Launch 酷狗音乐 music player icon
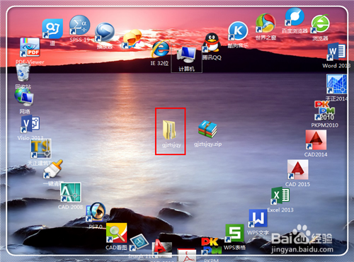 tap(238, 31)
